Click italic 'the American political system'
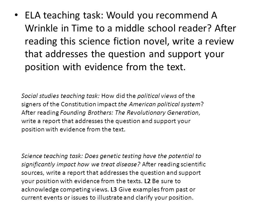277x208 pixels. click(159, 104)
